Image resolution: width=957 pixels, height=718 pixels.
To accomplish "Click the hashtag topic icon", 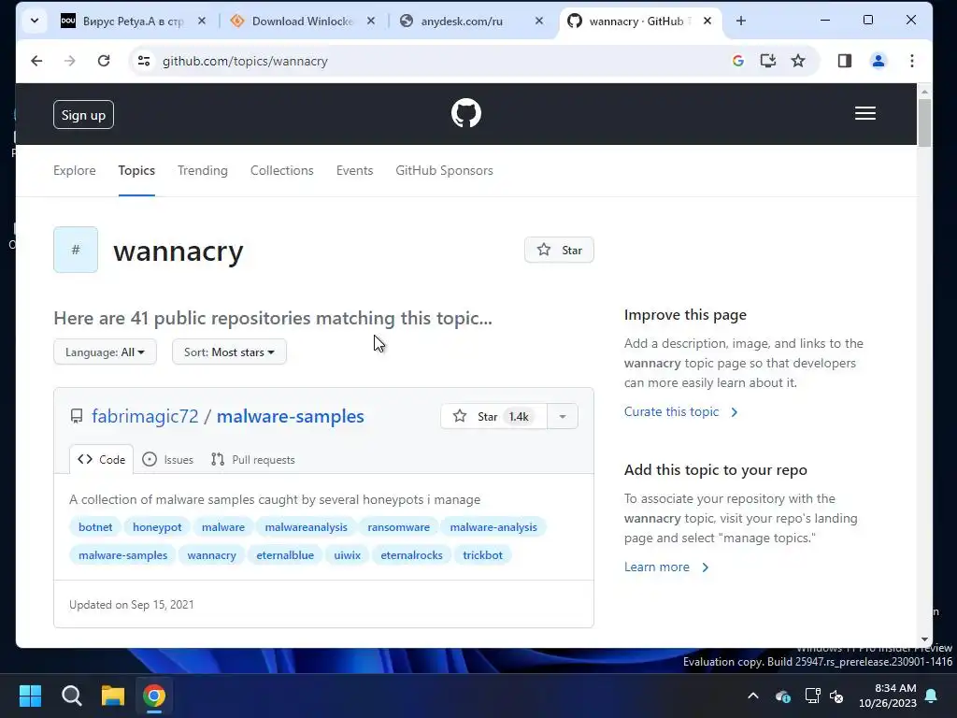I will pos(76,250).
